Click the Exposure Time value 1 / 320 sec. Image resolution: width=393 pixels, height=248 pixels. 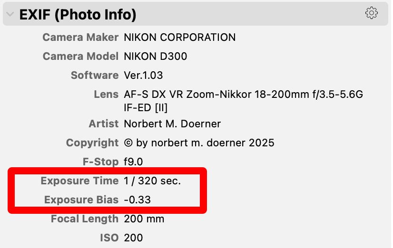coord(152,181)
